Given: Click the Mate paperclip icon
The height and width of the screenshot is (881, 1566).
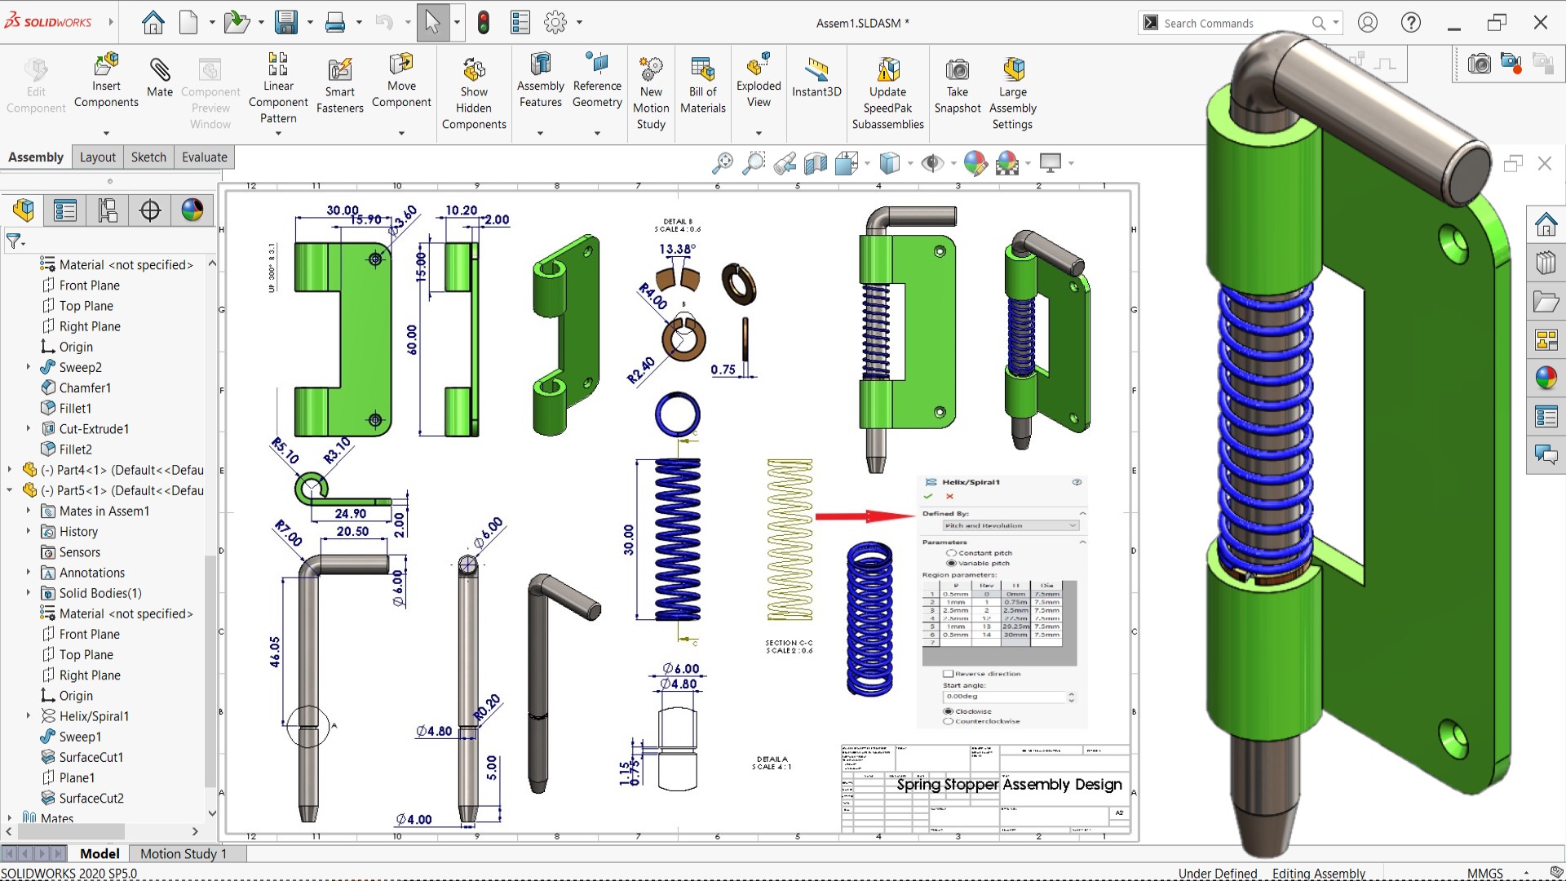Looking at the screenshot, I should tap(160, 71).
